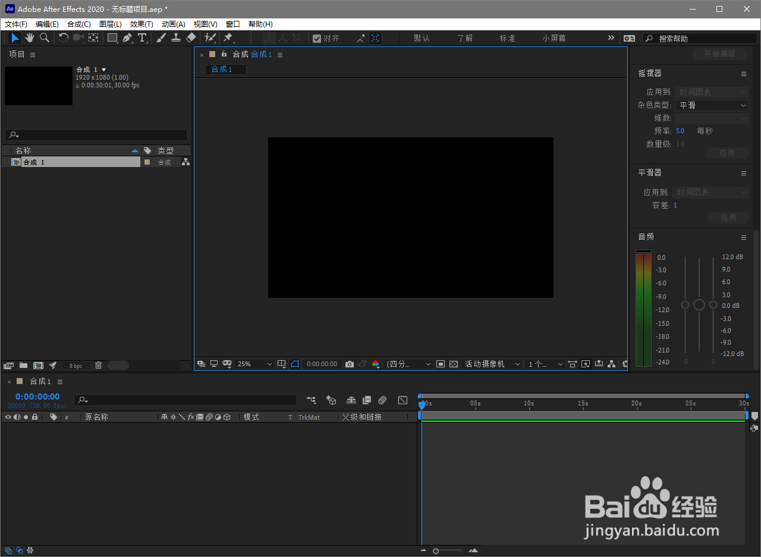Toggle the transparency grid checkerboard button
Viewport: 761px width, 557px height.
[x=454, y=364]
